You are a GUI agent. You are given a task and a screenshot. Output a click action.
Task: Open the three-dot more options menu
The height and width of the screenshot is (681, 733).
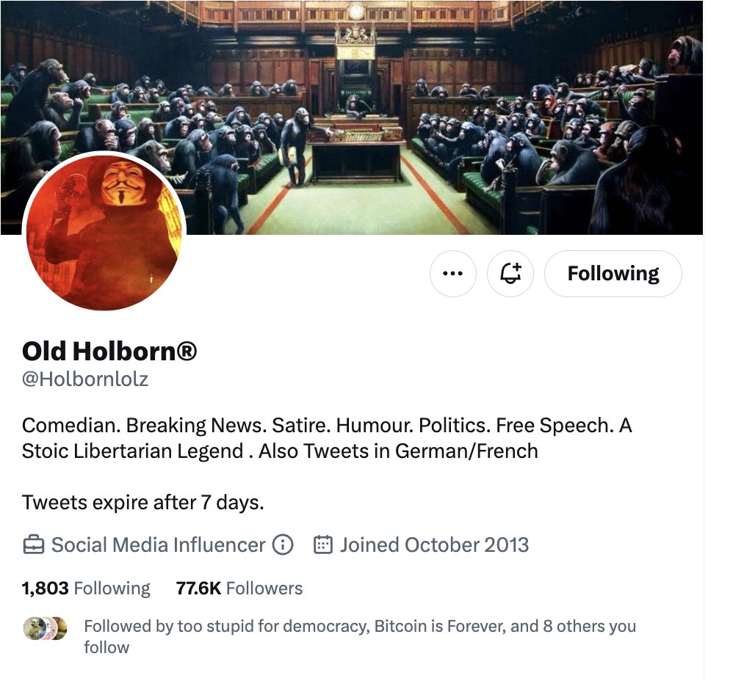[x=452, y=274]
